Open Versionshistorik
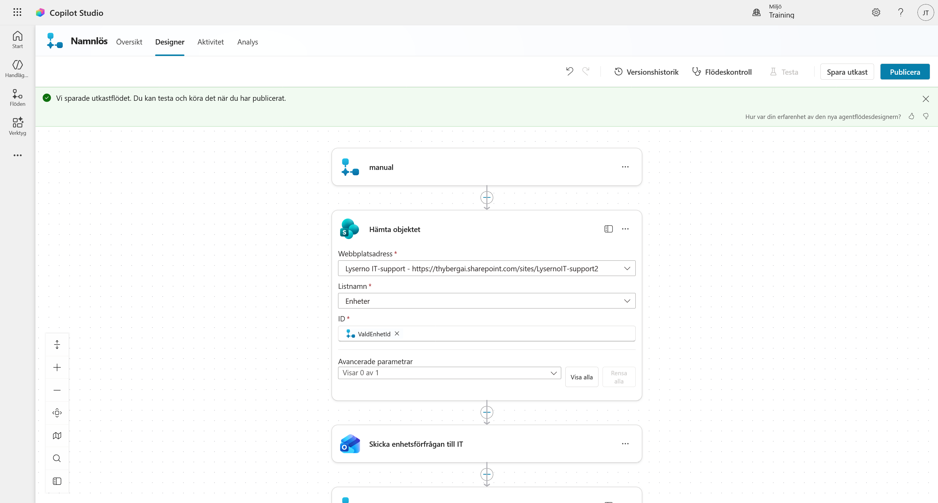This screenshot has width=938, height=503. click(x=646, y=72)
